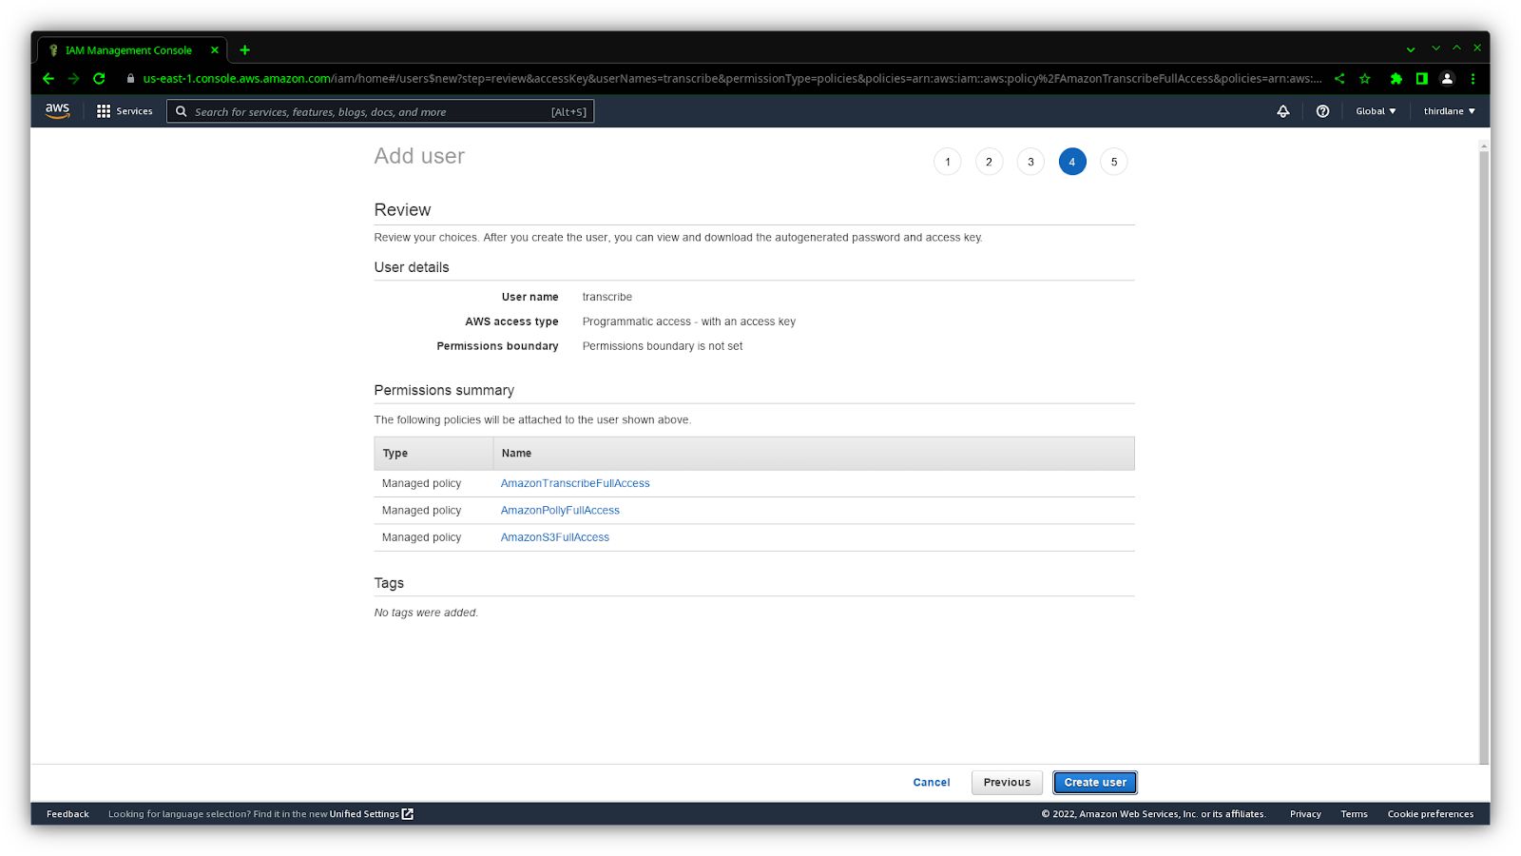Go back with the browser back arrow
This screenshot has height=856, width=1521.
click(48, 79)
